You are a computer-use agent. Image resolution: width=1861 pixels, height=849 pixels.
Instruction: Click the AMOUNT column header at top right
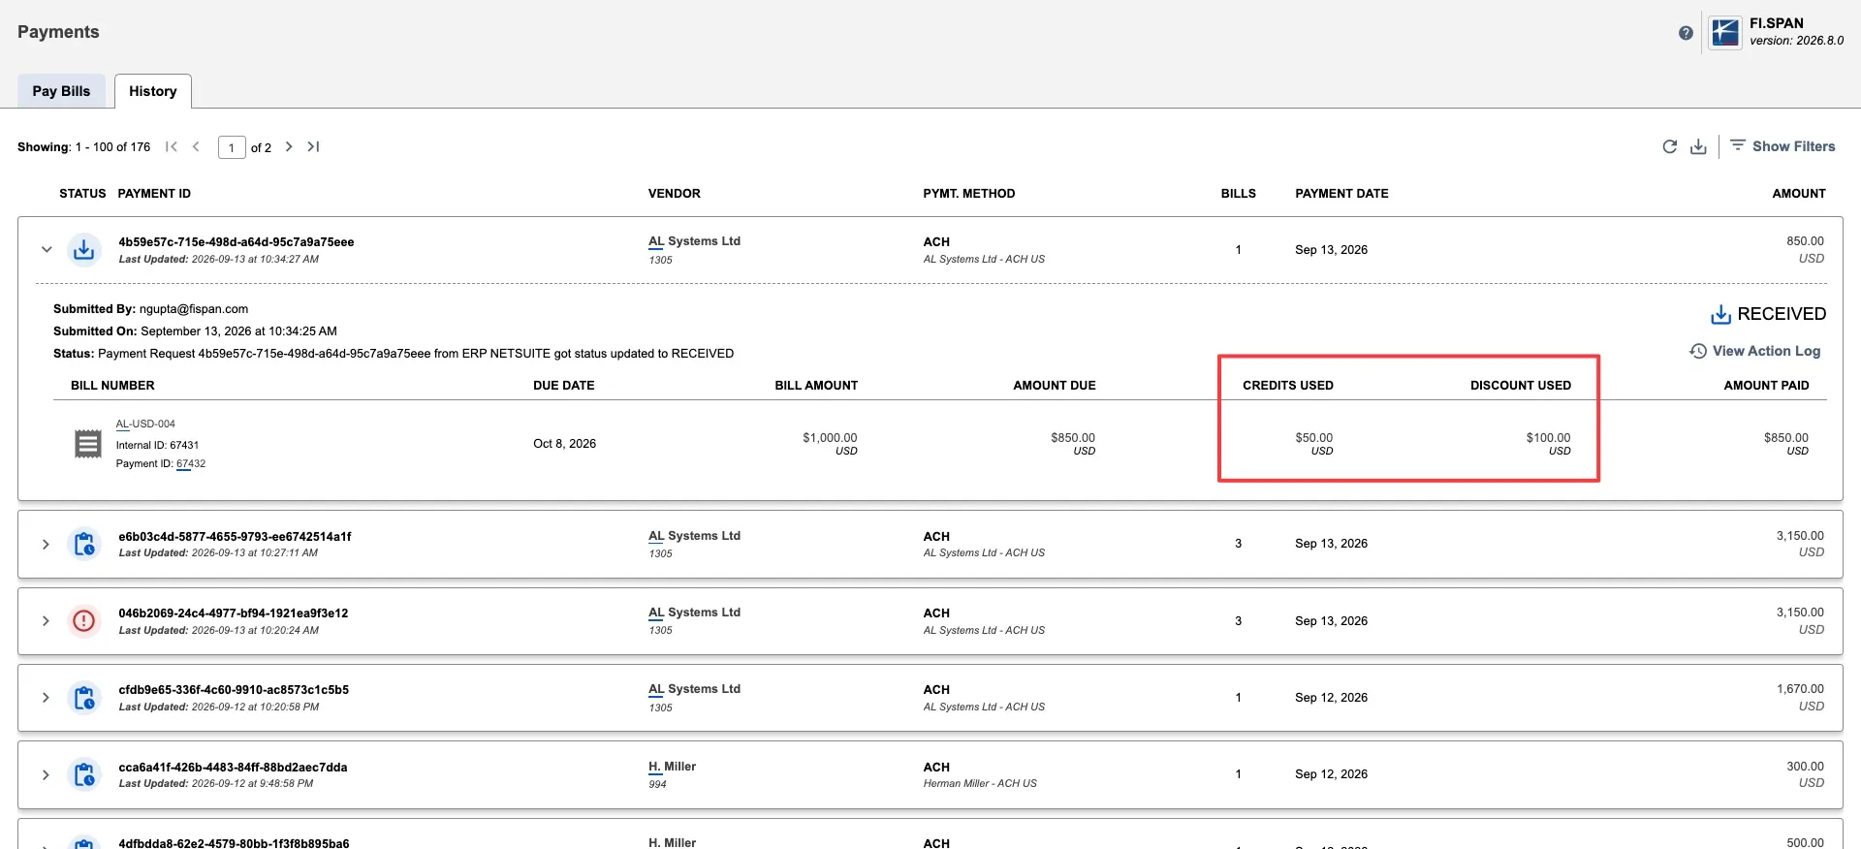click(1799, 194)
